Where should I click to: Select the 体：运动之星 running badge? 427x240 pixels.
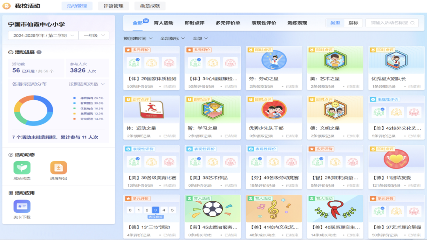pos(151,110)
